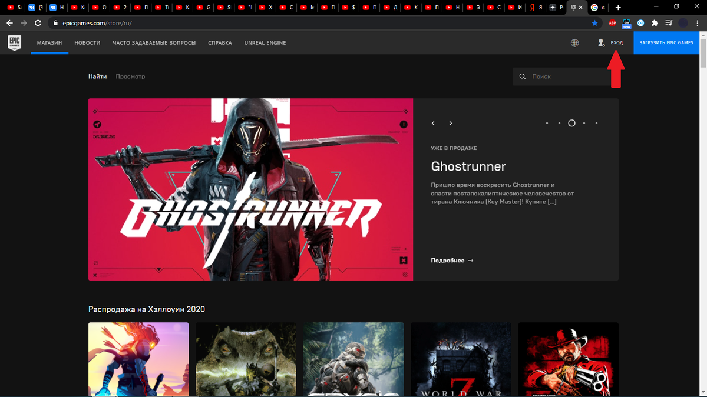Open Часто задаваемые вопросы page
Viewport: 707px width, 397px height.
[x=154, y=43]
